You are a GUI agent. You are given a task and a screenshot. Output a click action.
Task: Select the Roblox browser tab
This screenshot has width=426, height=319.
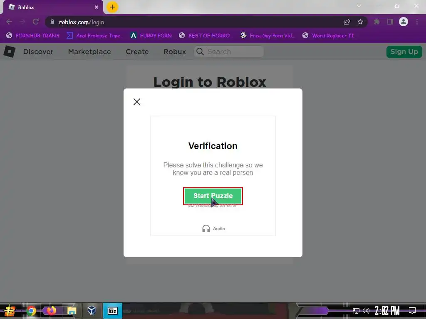click(x=53, y=7)
